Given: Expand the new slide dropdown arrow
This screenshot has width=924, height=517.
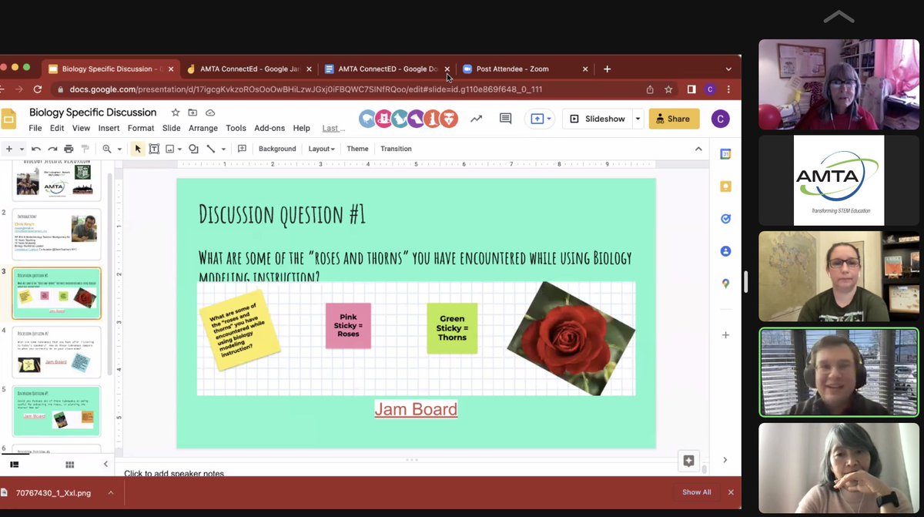Looking at the screenshot, I should [21, 148].
